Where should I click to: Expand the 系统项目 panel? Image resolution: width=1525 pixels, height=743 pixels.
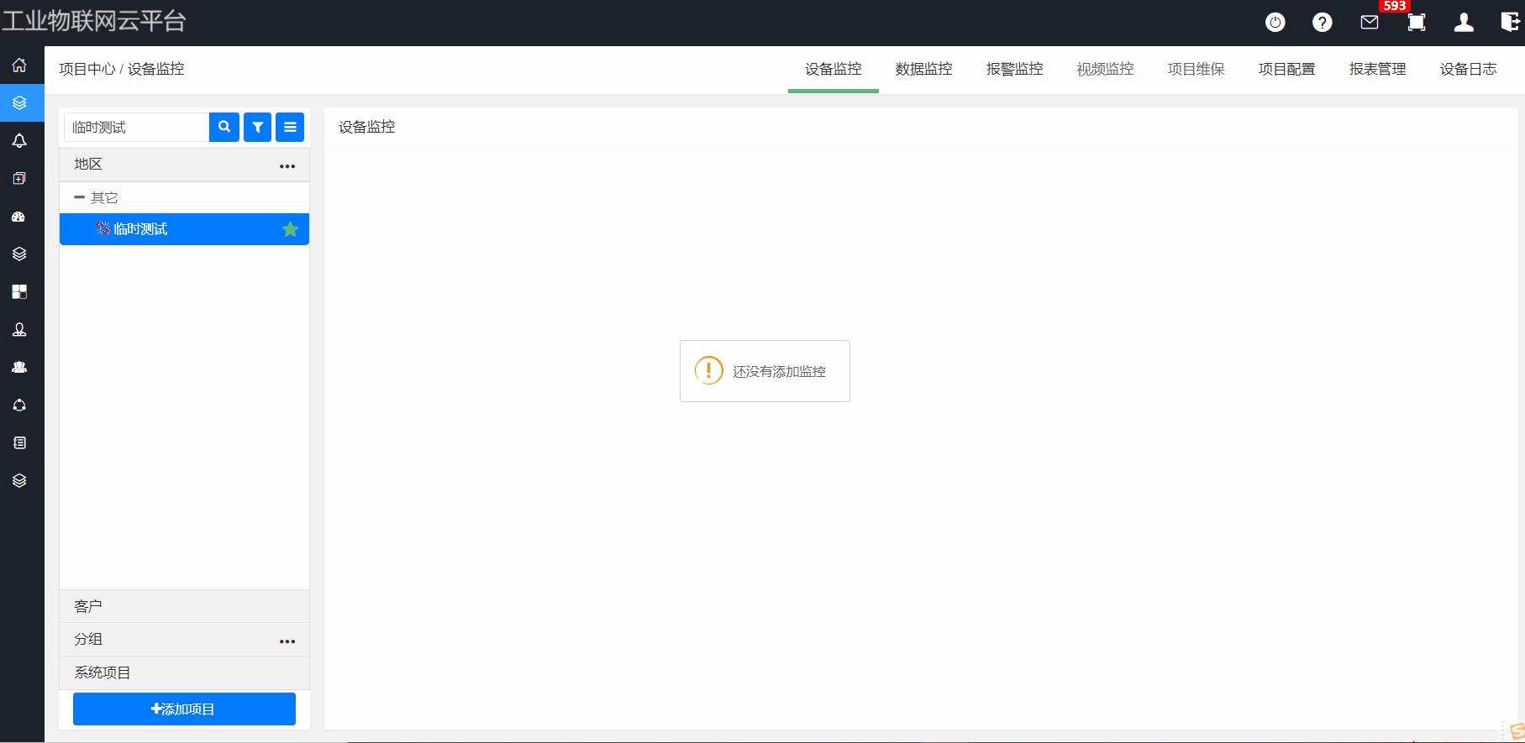point(184,673)
